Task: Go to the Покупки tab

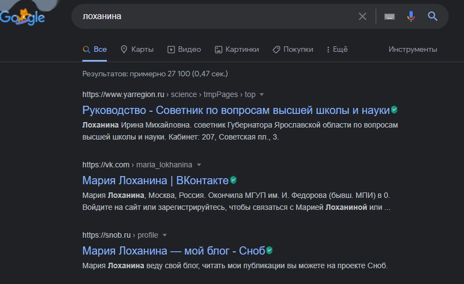Action: [293, 49]
